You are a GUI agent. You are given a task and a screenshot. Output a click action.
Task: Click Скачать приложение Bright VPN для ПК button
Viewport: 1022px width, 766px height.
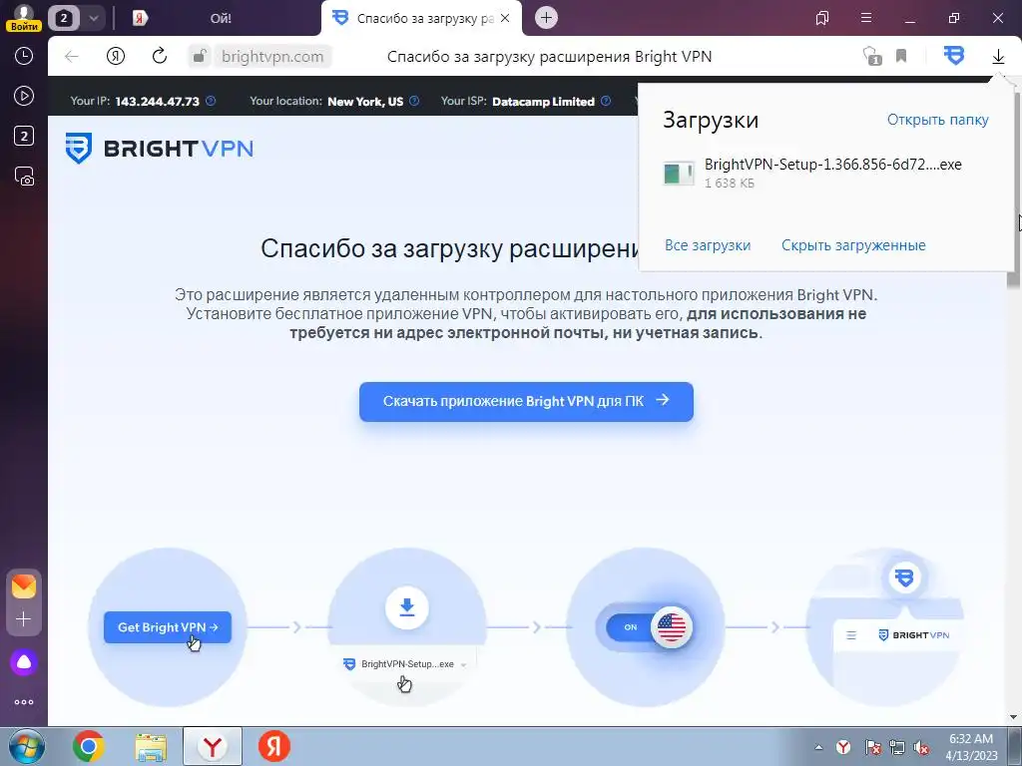(x=526, y=401)
